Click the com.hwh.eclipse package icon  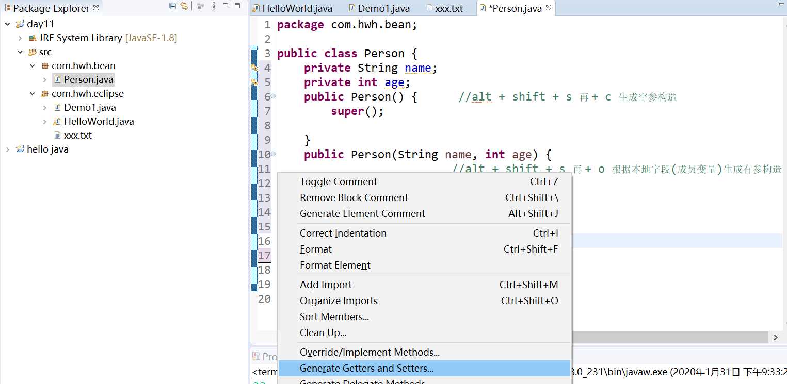pyautogui.click(x=45, y=94)
